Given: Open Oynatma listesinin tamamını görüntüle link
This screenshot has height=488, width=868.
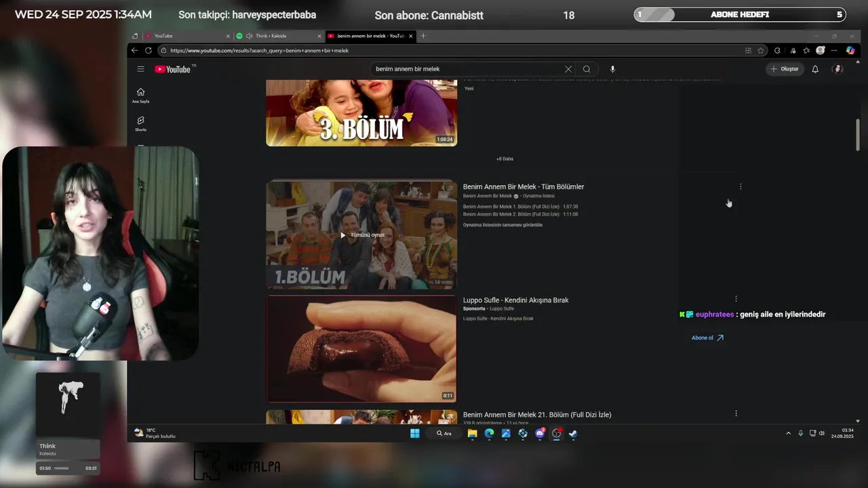Looking at the screenshot, I should [502, 225].
